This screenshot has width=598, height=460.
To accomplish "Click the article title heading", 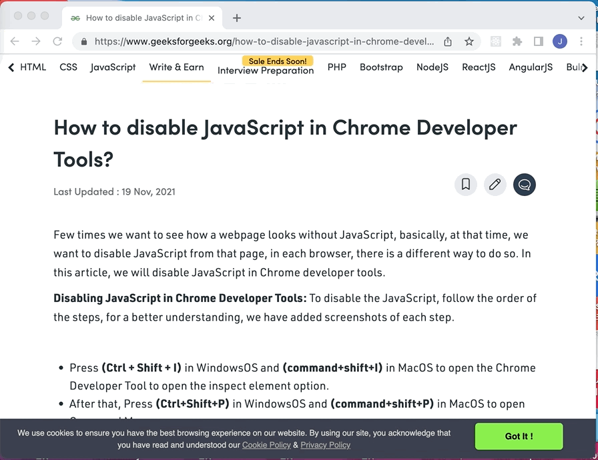I will pos(285,143).
